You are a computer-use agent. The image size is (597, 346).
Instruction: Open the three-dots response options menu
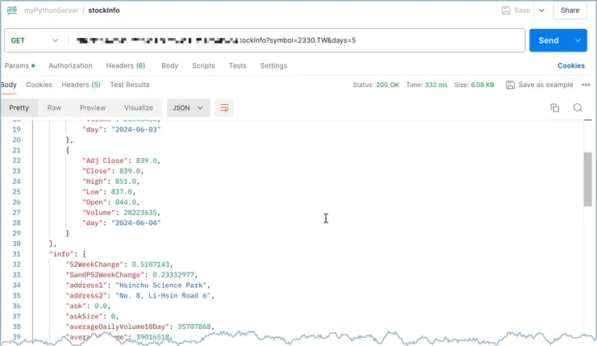(x=586, y=85)
